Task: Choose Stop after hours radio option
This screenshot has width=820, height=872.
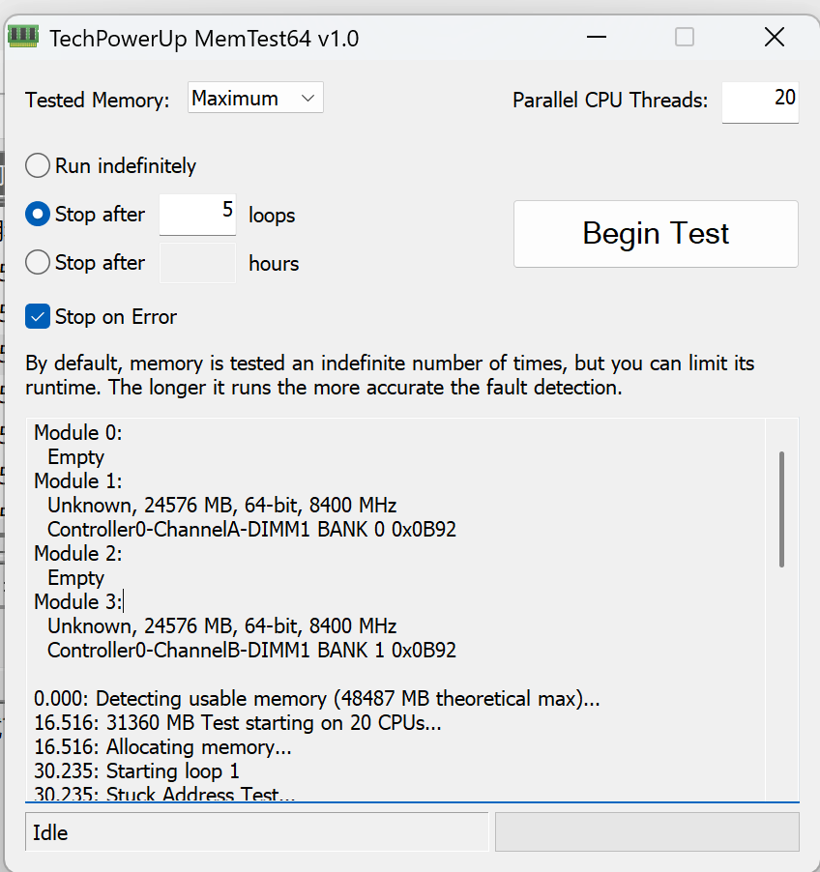Action: click(38, 263)
